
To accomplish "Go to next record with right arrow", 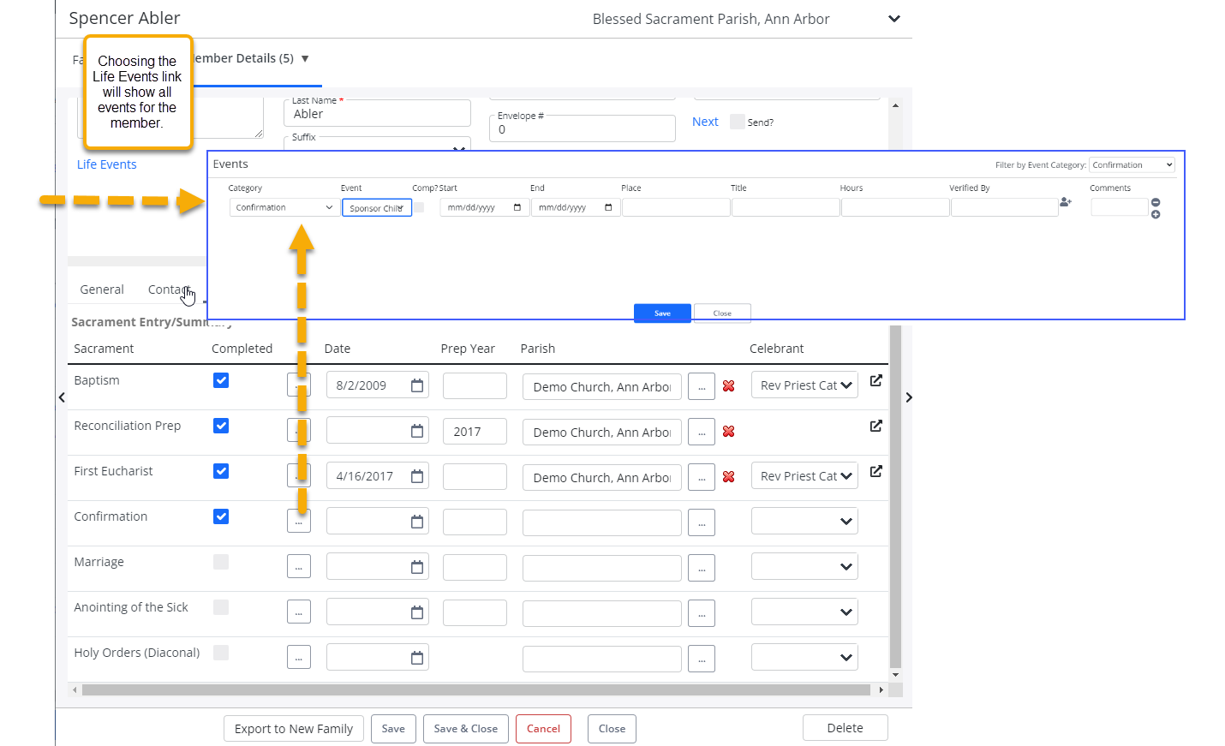I will [909, 397].
